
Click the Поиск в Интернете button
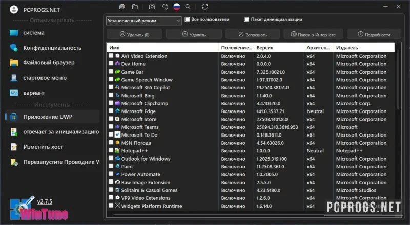pyautogui.click(x=313, y=34)
